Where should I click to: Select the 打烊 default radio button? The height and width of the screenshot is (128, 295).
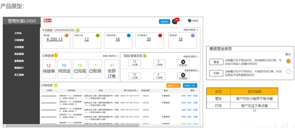[288, 72]
